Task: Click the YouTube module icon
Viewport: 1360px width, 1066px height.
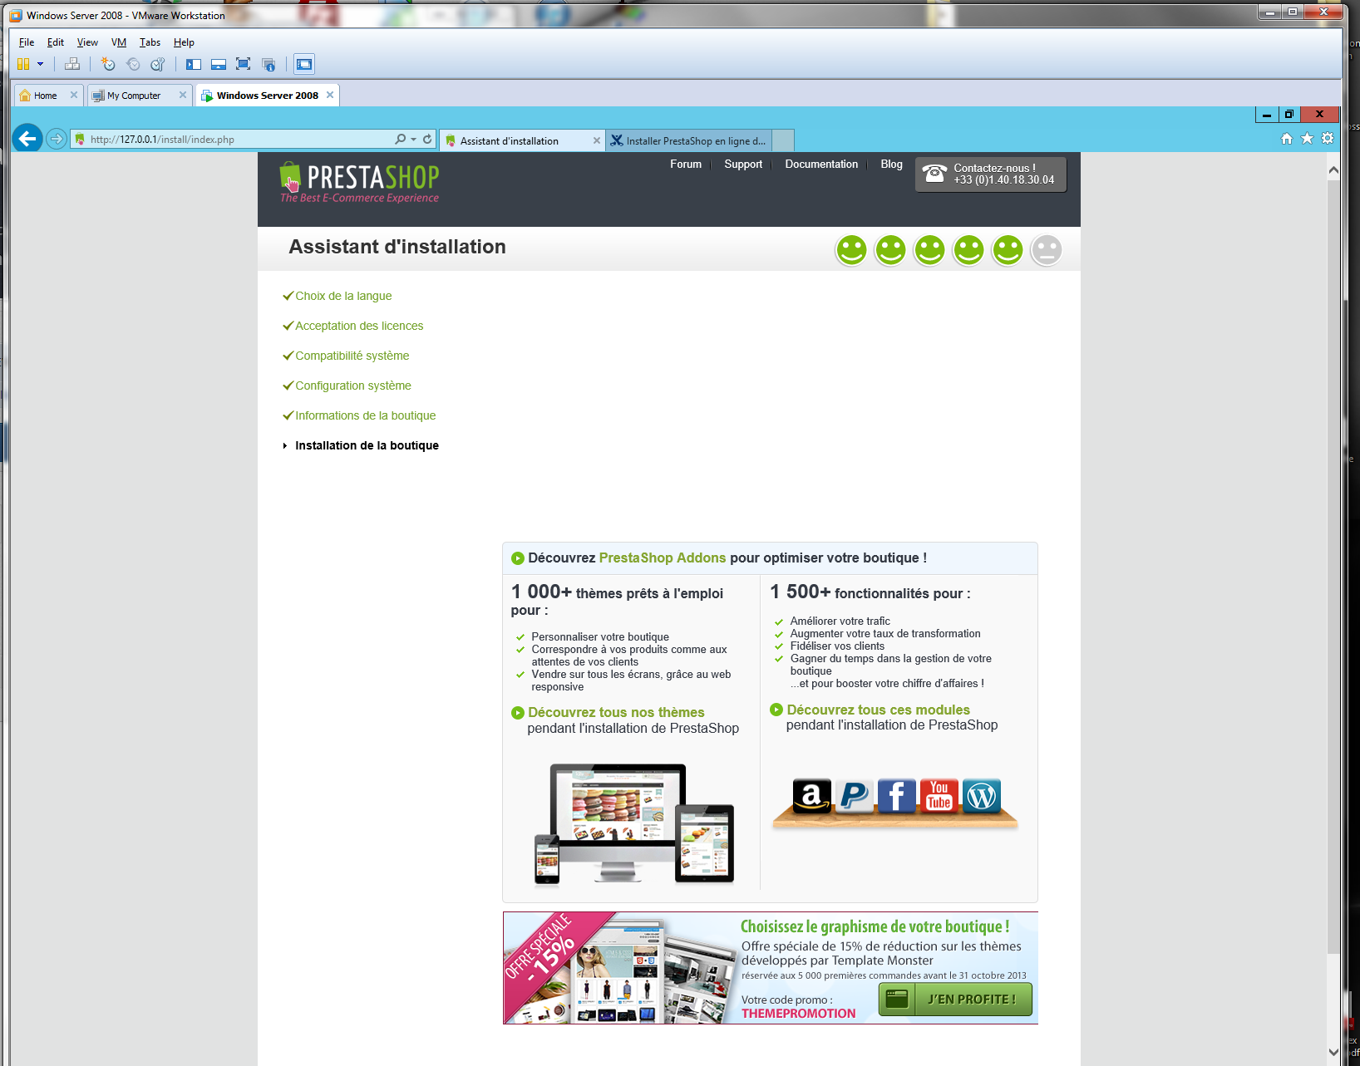Action: [x=939, y=797]
